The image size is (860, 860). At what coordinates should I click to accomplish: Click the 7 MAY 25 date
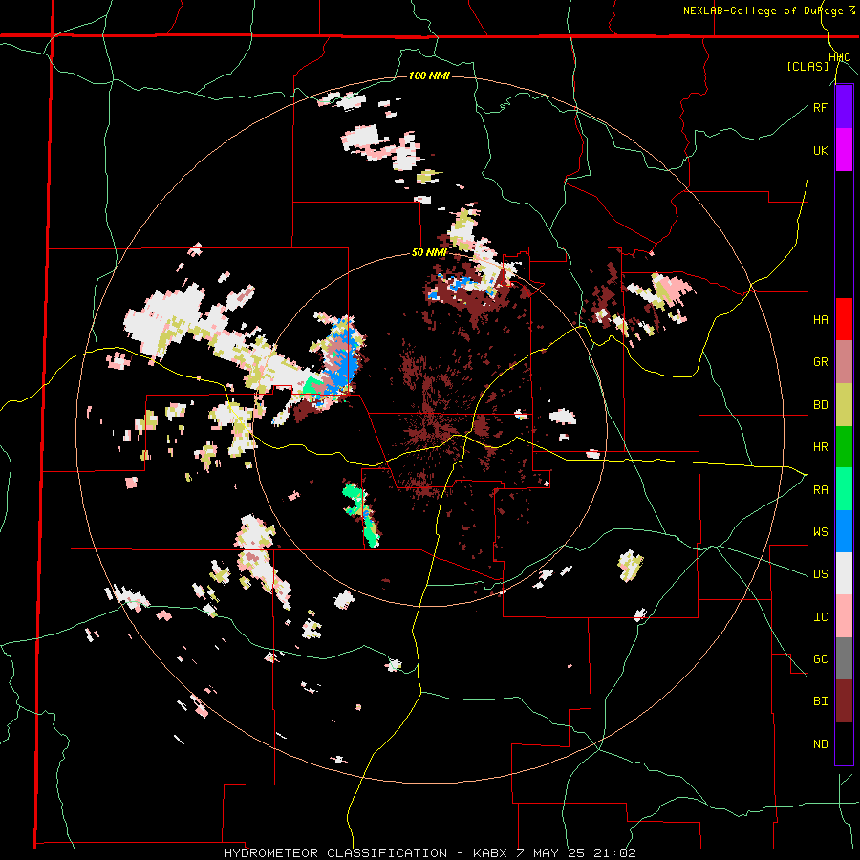552,853
